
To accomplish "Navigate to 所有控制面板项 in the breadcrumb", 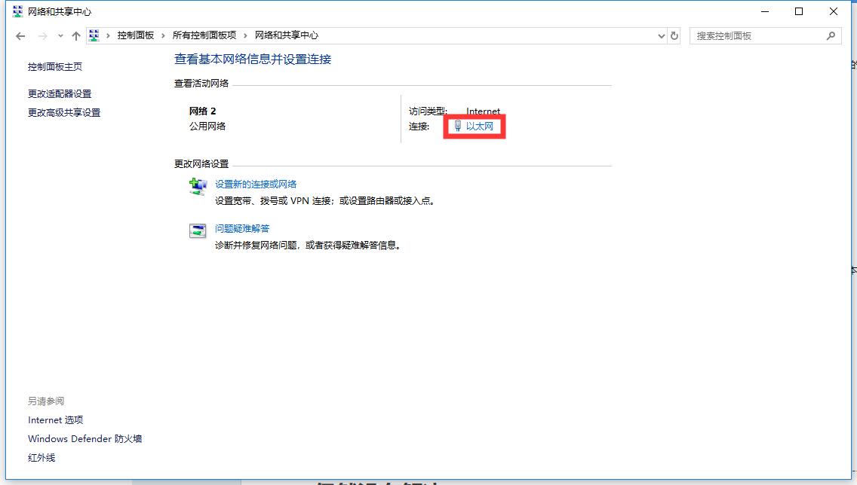I will click(204, 35).
